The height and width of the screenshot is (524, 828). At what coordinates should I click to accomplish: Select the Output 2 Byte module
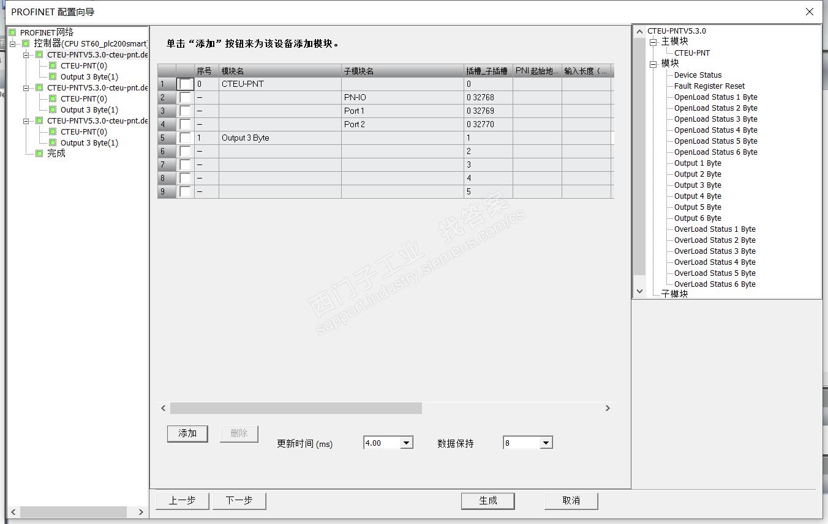698,174
